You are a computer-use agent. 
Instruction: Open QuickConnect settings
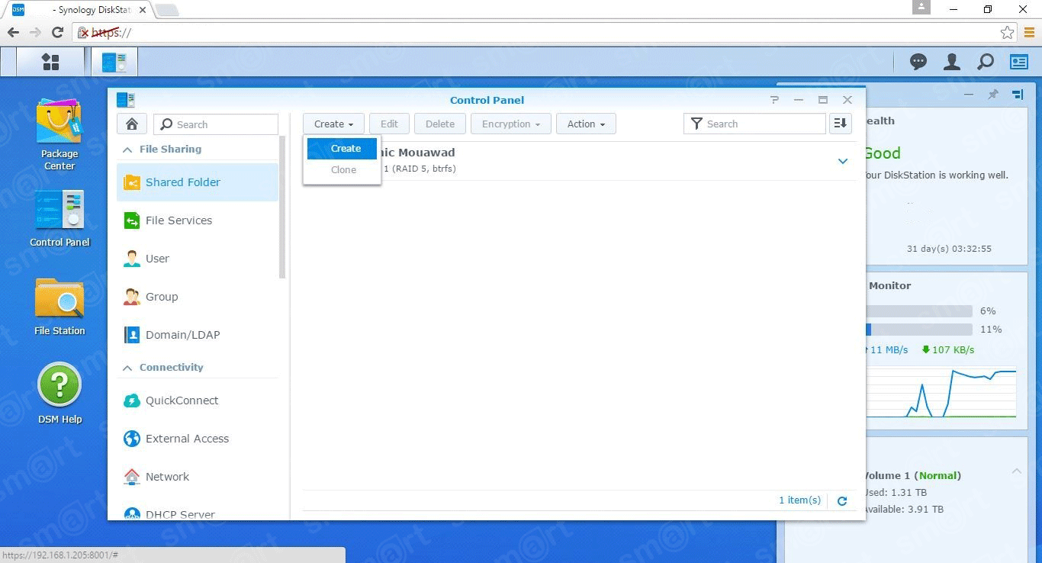198,401
